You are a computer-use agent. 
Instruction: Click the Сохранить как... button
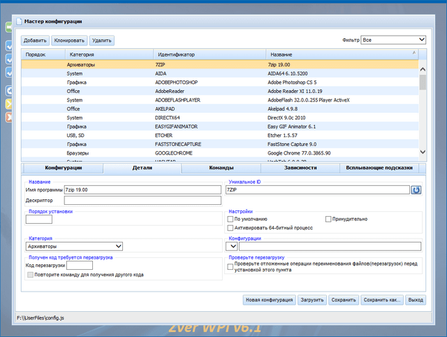click(383, 300)
